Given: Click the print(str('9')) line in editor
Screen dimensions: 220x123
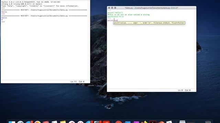Looking at the screenshot, I should (x=116, y=17).
